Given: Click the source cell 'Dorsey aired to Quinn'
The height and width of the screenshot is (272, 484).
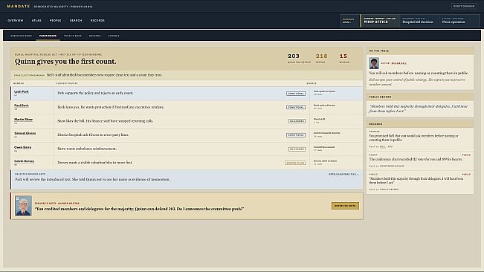Looking at the screenshot, I should 336,163.
